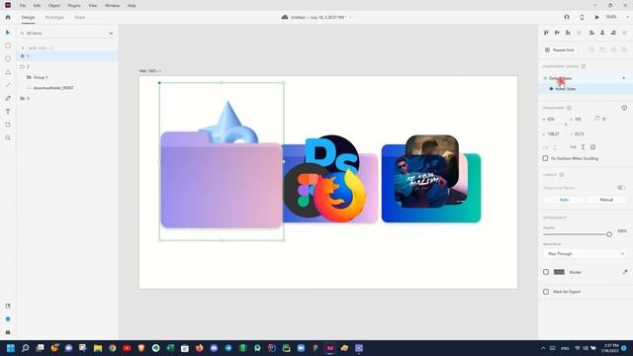Image resolution: width=633 pixels, height=356 pixels.
Task: Click the Desktop Preview play icon
Action: [596, 18]
